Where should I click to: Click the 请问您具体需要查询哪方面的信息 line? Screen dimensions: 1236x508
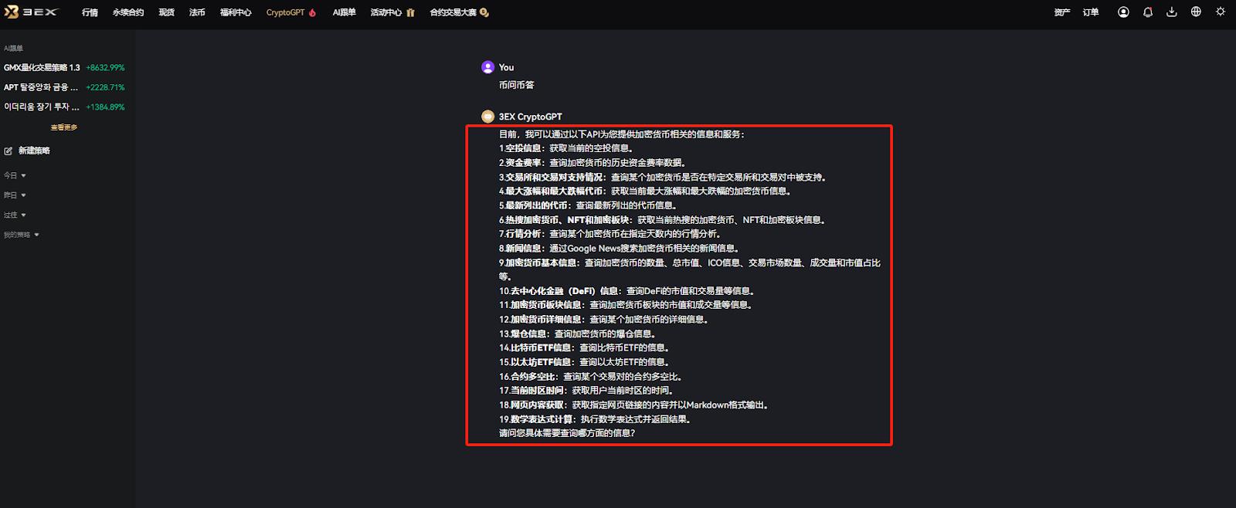568,433
